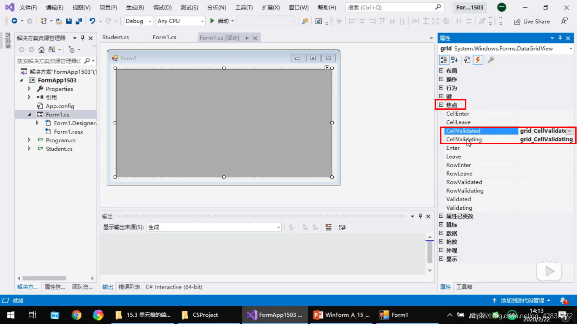Click the search box (Ctrl+Q)

pyautogui.click(x=395, y=8)
